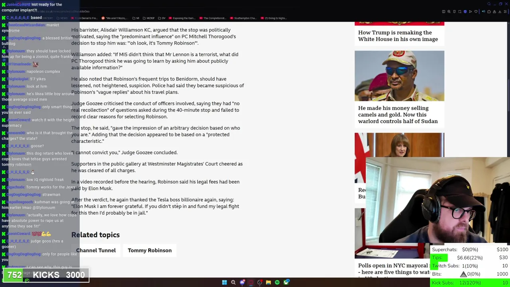
Task: Open the Channel Tunnel related topic
Action: tap(96, 250)
